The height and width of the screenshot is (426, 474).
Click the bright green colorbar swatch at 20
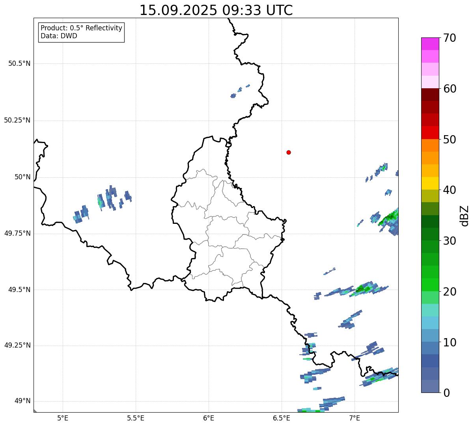click(x=430, y=285)
